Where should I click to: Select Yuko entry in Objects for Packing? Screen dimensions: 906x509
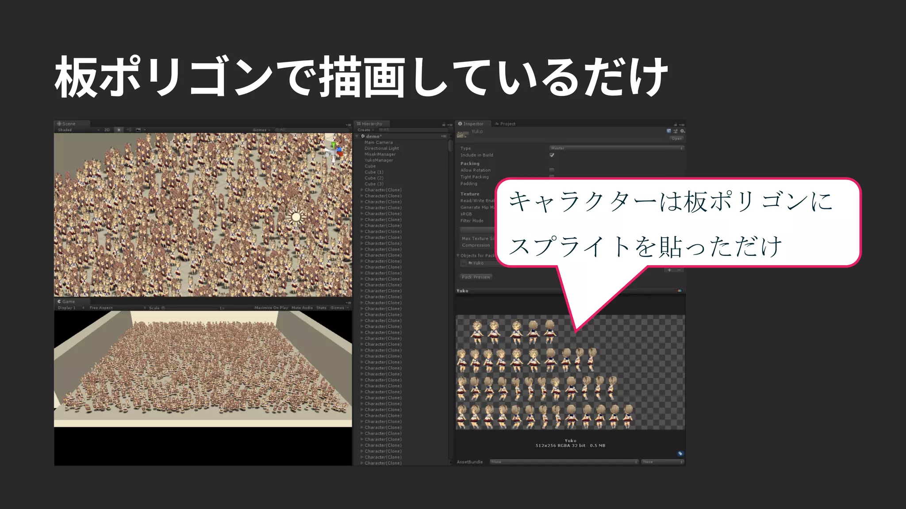[478, 263]
